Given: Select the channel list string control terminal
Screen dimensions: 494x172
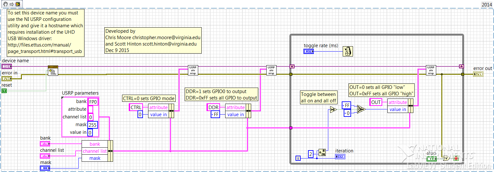Looking at the screenshot, I should point(45,156).
